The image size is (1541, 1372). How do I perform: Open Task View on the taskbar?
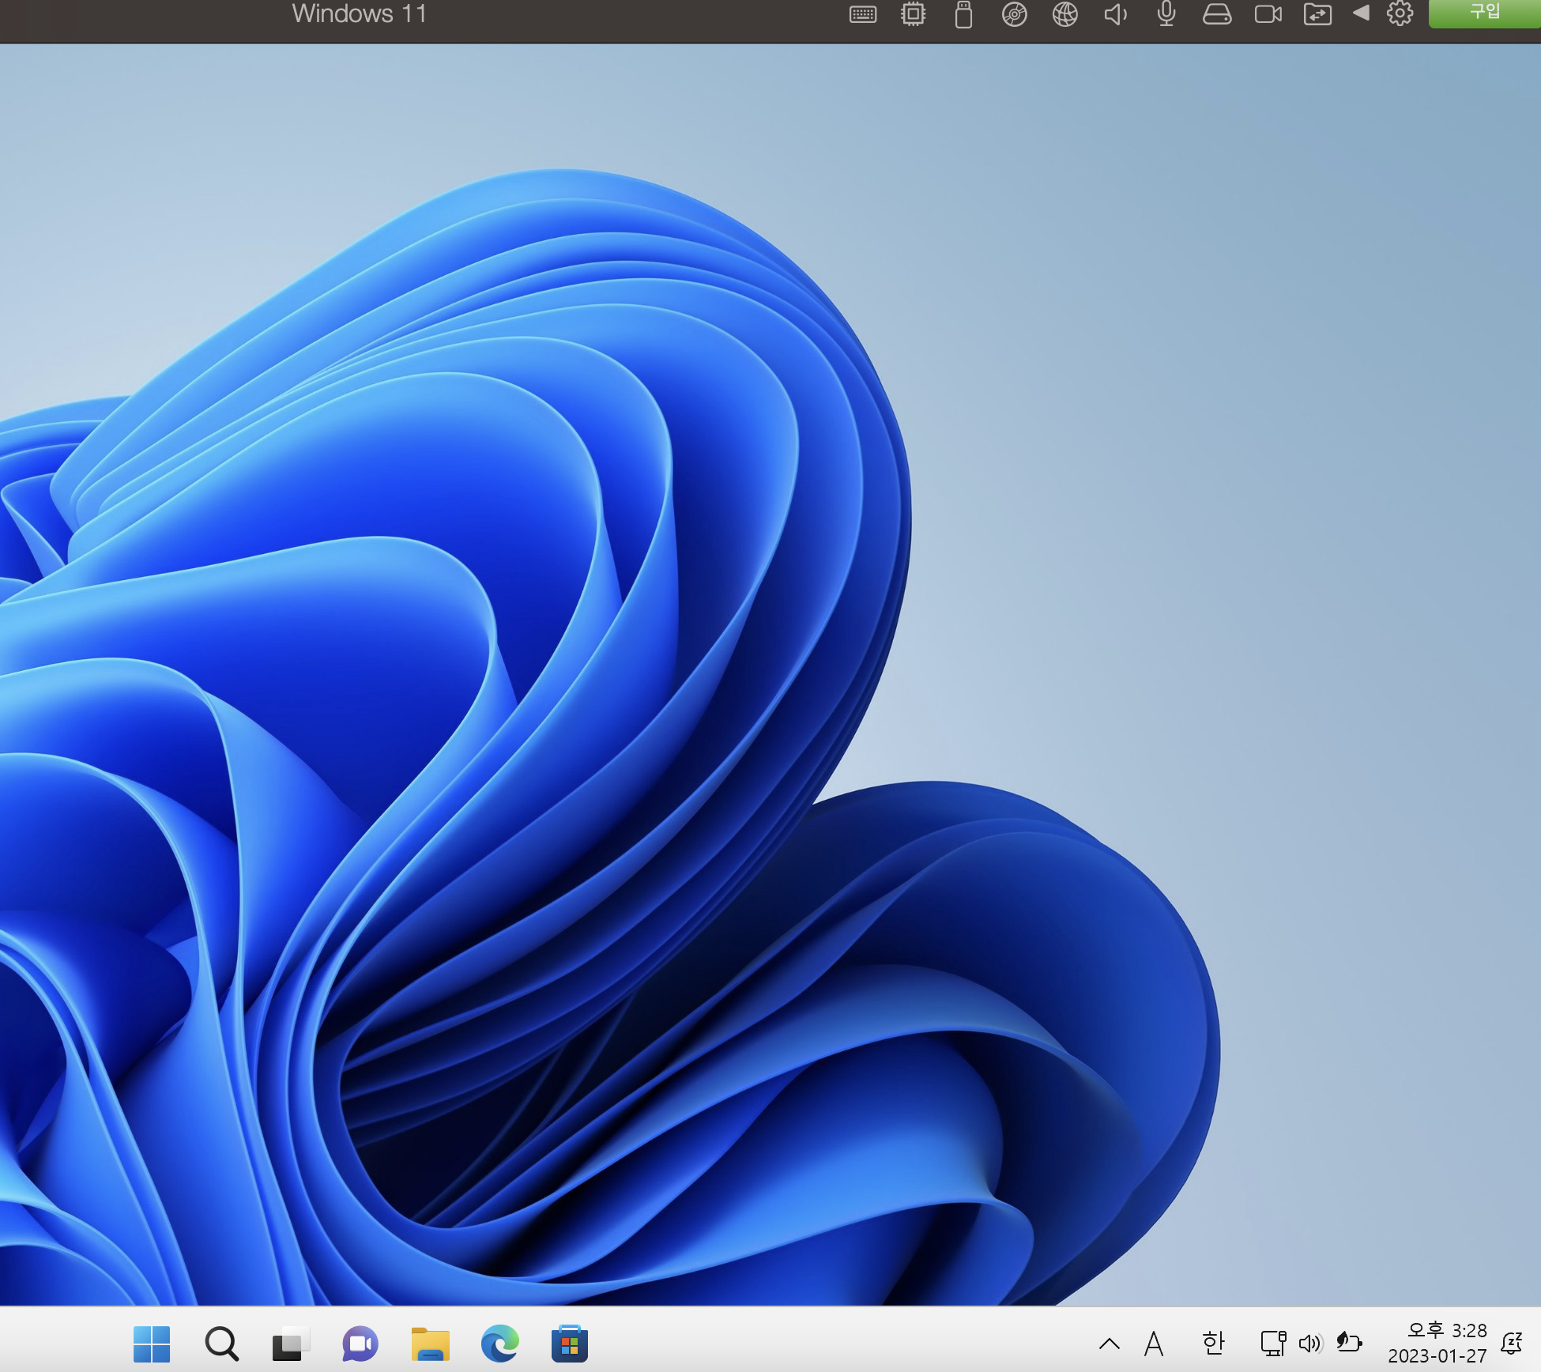click(x=289, y=1344)
